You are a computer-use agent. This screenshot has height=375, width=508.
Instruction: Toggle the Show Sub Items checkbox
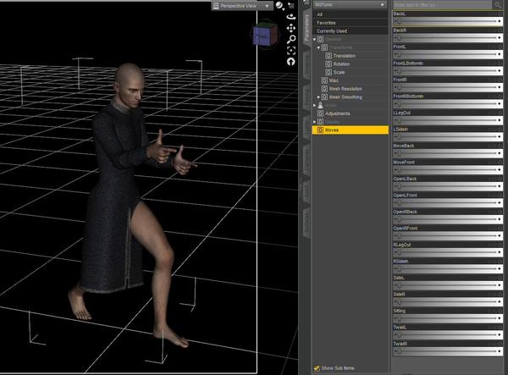[x=317, y=368]
